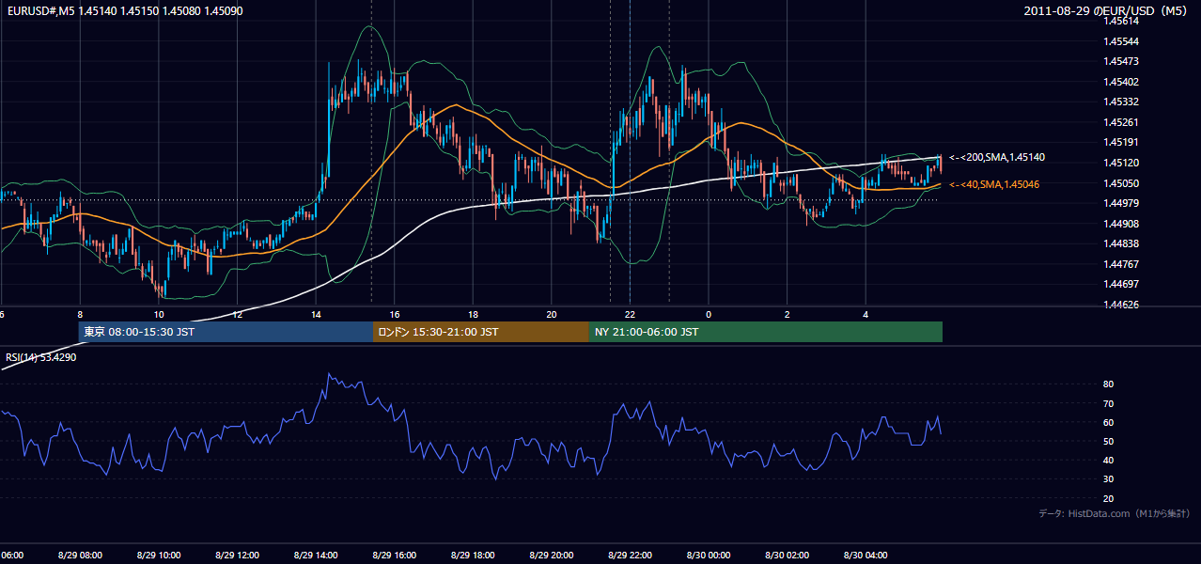Click RSI scale level 70
The width and height of the screenshot is (1201, 564).
click(1109, 403)
